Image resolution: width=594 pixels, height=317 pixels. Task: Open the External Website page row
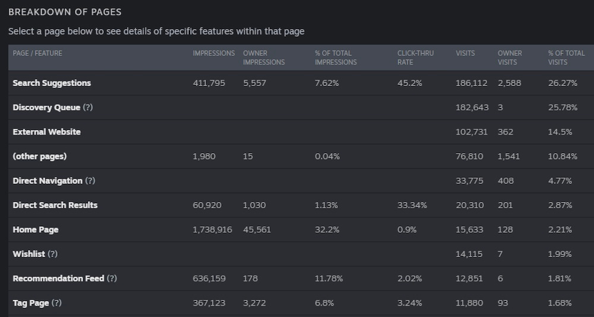(x=301, y=132)
